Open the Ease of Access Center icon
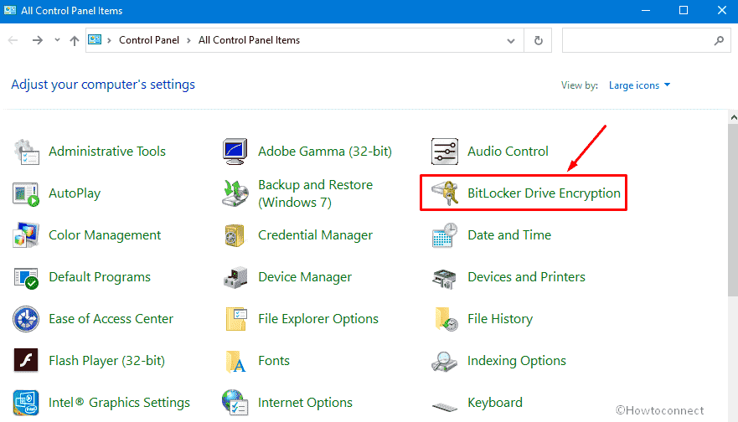 point(26,319)
